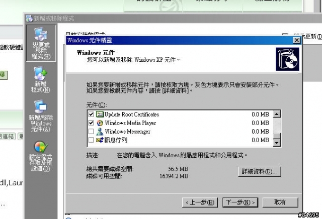Uncheck Update Root Certificates checkbox
Viewport: 322px width, 219px height.
click(x=91, y=114)
